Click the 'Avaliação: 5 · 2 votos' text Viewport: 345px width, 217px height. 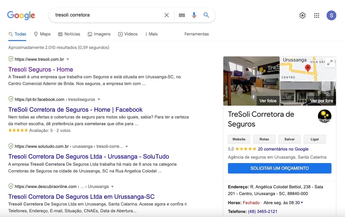point(50,131)
